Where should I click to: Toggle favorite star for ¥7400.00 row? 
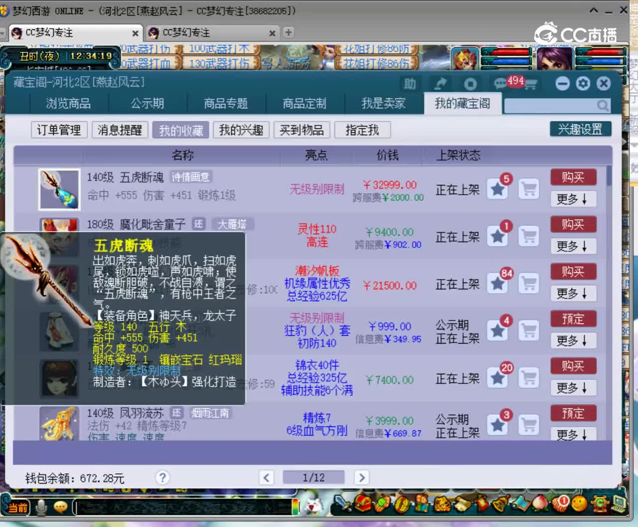[497, 378]
